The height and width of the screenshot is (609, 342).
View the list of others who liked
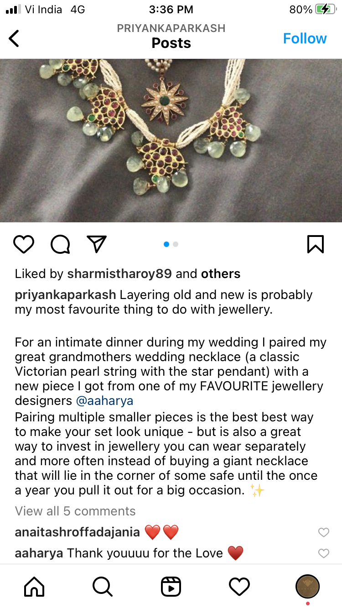tap(221, 273)
